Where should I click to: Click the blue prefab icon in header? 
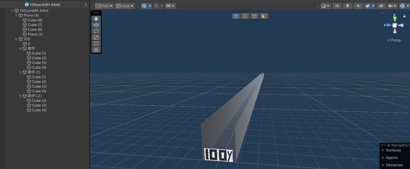click(x=27, y=5)
